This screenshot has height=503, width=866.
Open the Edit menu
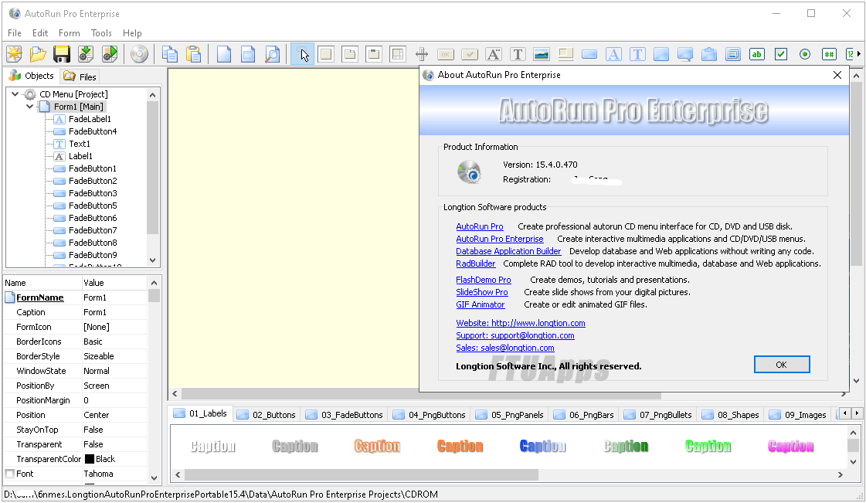tap(39, 33)
